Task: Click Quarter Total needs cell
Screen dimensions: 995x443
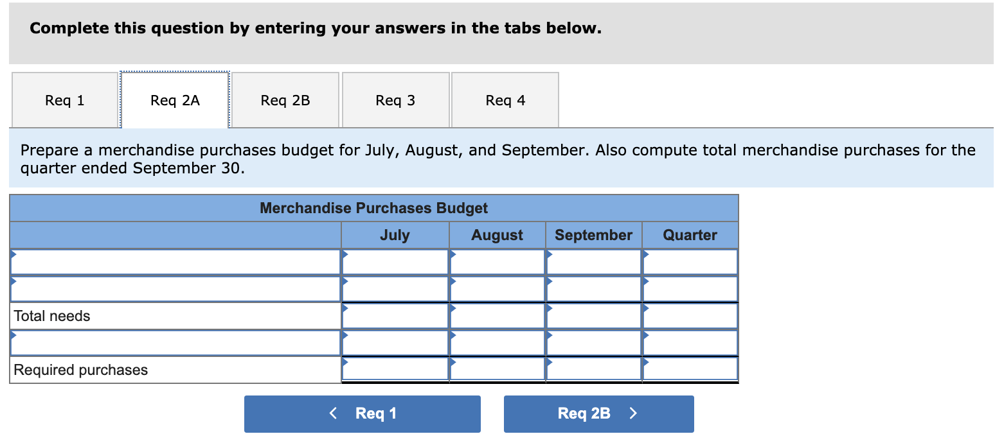Action: [690, 316]
